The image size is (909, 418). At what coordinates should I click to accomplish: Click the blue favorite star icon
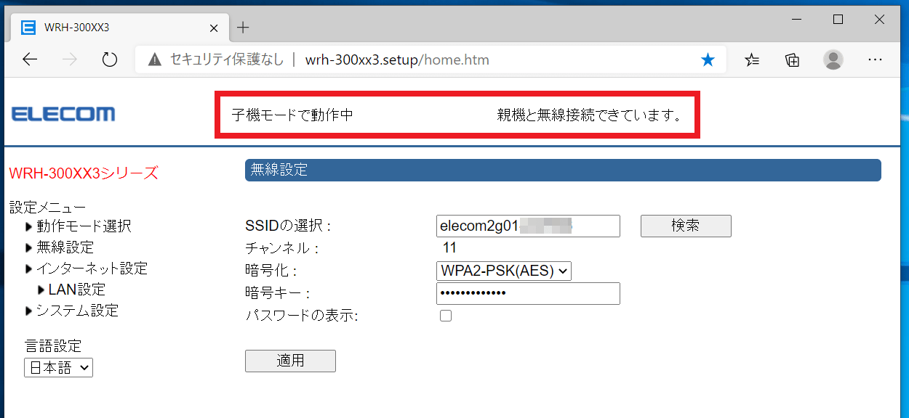click(x=708, y=60)
